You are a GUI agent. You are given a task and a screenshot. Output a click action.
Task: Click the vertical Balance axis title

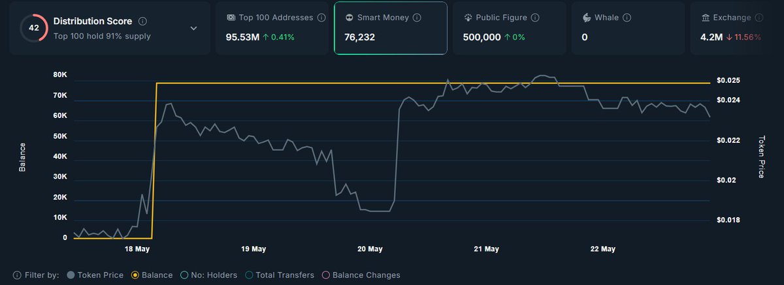22,157
